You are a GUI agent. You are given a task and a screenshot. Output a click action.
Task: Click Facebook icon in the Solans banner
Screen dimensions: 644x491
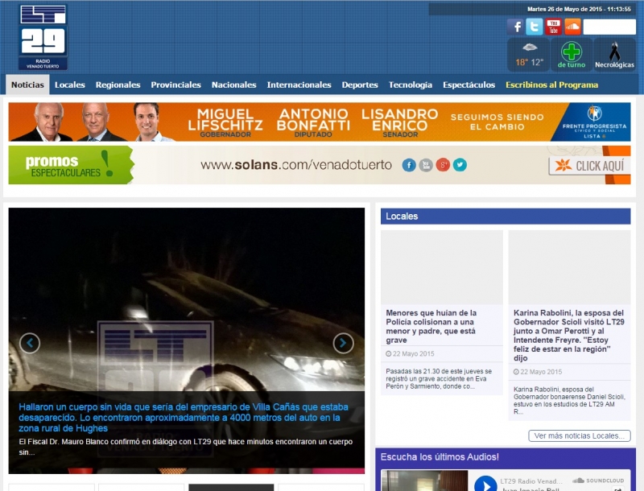click(x=409, y=165)
